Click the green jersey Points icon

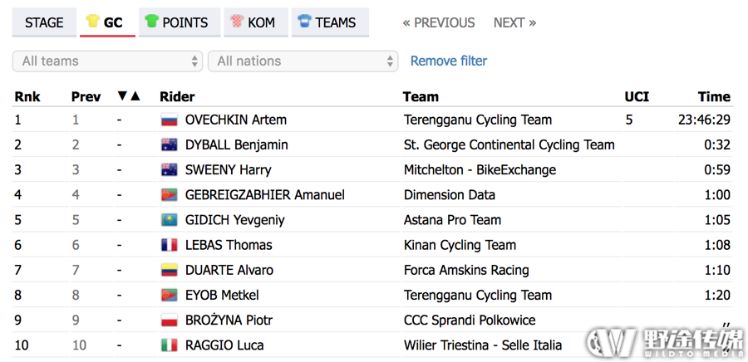152,22
